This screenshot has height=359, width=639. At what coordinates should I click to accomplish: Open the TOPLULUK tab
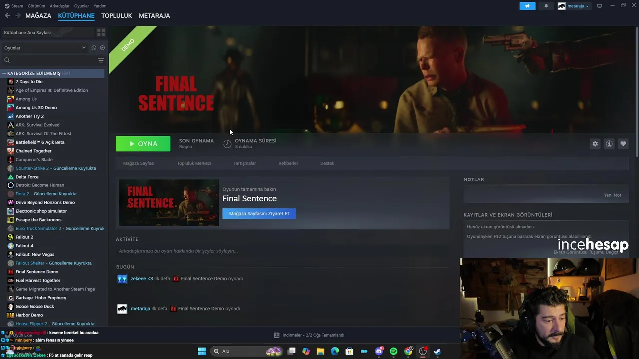coord(117,16)
